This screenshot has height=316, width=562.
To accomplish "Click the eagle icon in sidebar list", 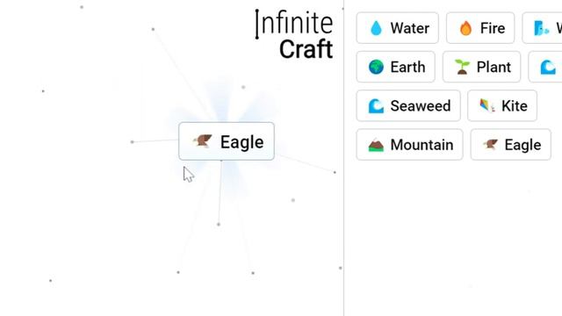I will (490, 144).
